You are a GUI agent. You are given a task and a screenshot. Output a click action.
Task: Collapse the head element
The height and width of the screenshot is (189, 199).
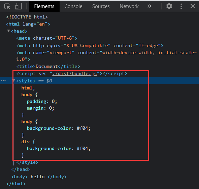(x=8, y=31)
